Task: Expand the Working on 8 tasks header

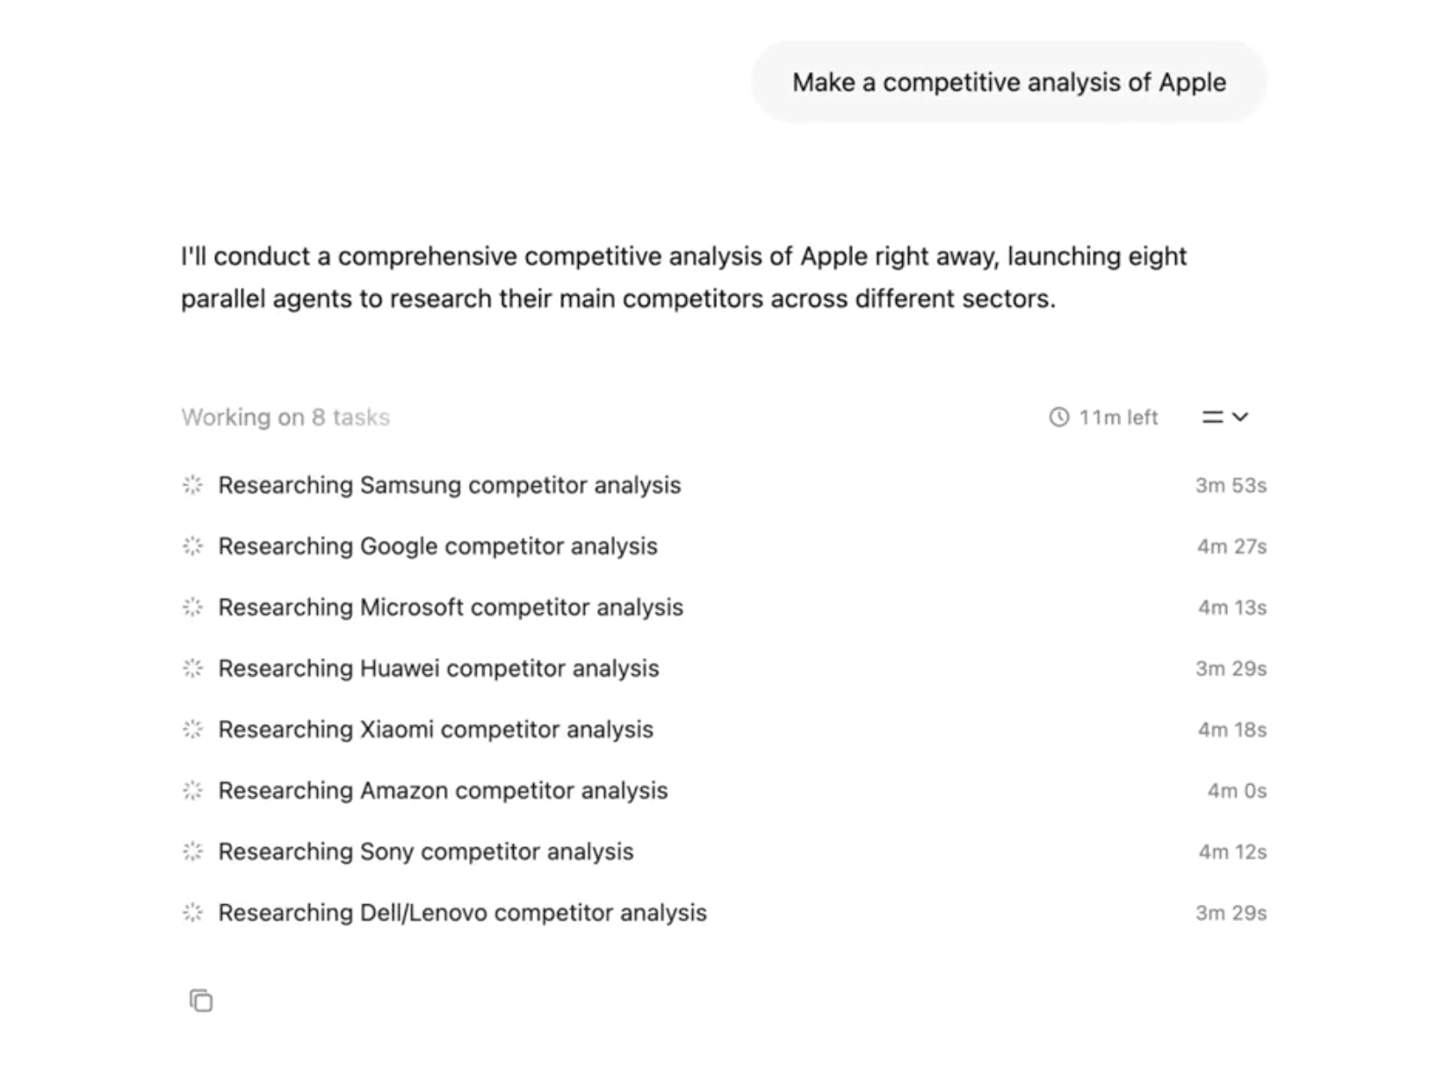Action: tap(285, 417)
